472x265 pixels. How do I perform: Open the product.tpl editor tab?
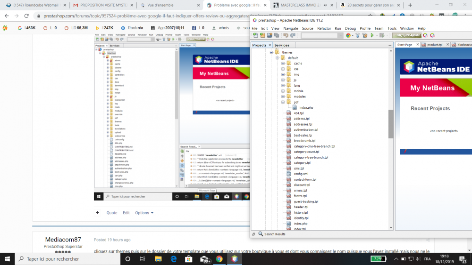point(435,45)
